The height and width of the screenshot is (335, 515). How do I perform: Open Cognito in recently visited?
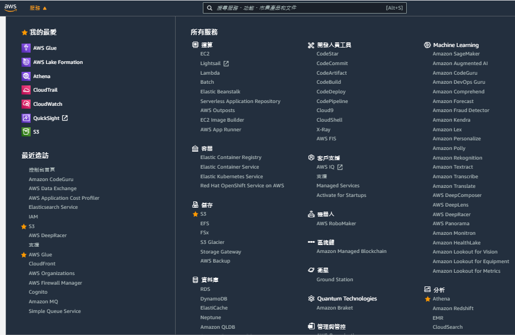click(x=38, y=292)
